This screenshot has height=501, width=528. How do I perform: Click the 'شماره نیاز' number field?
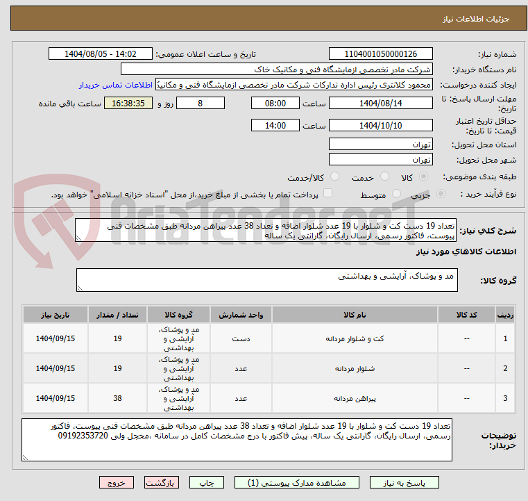pos(380,54)
